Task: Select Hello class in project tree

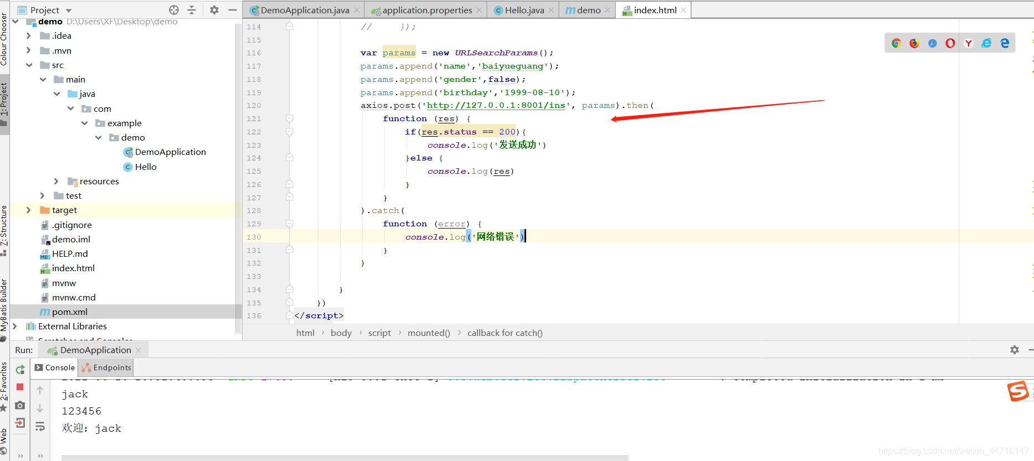Action: coord(140,167)
